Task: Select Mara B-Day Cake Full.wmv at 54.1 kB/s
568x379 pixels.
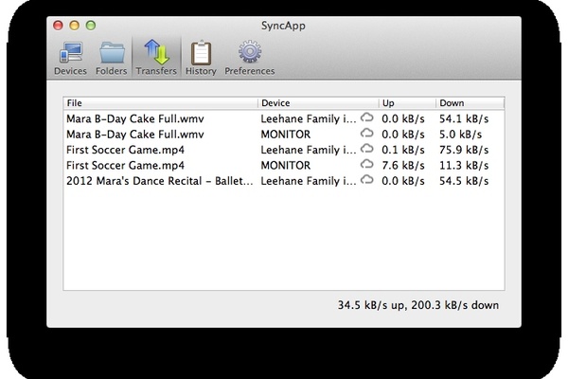Action: [135, 119]
